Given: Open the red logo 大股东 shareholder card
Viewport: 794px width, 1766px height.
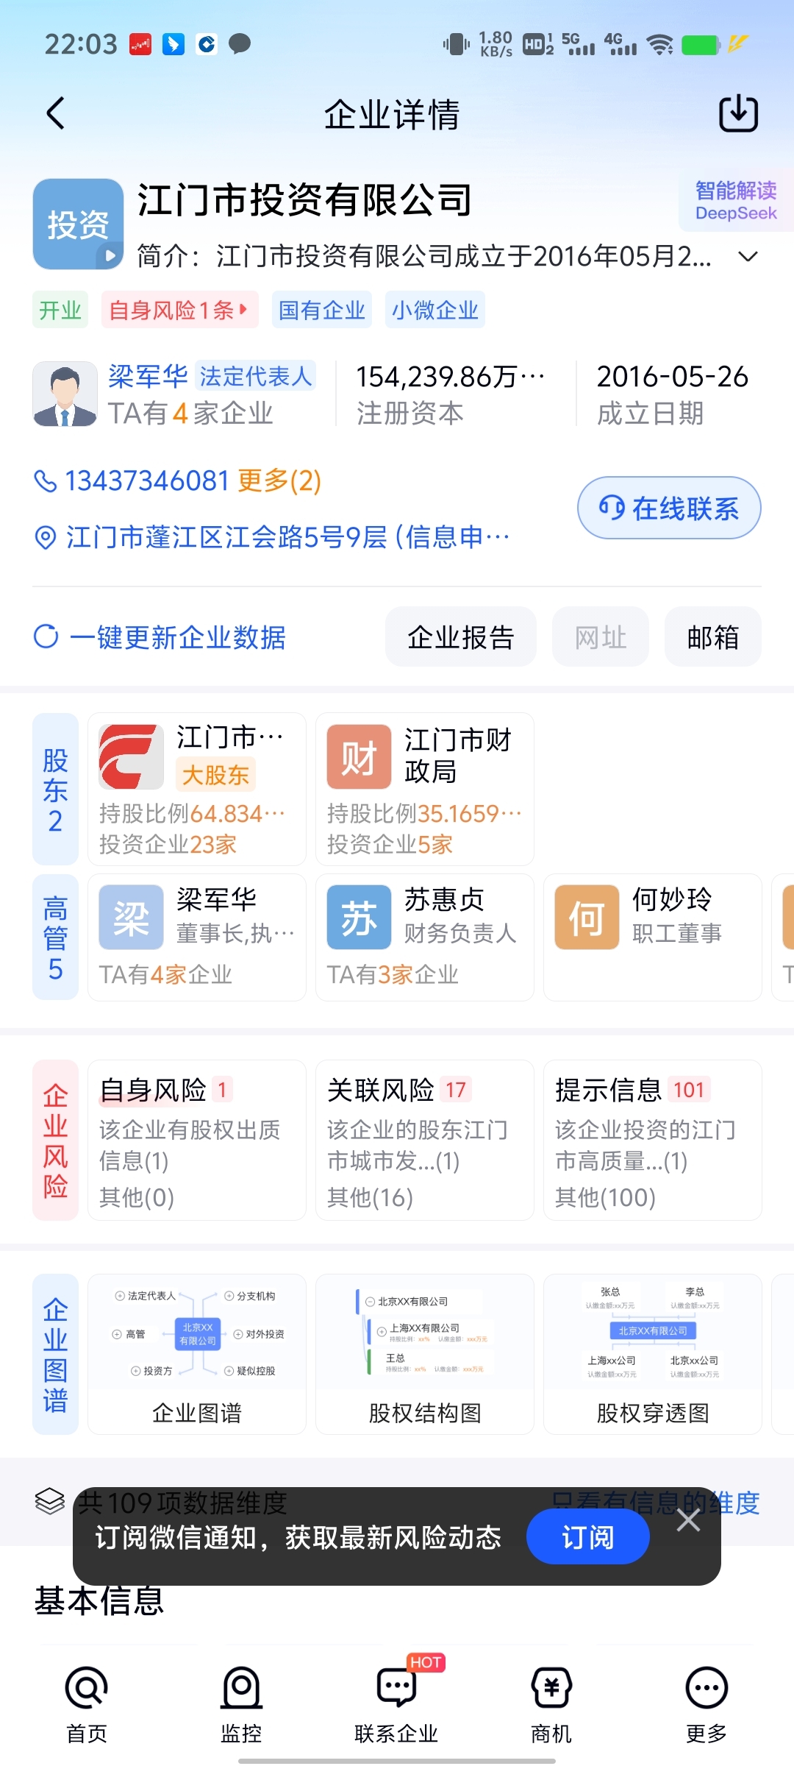Looking at the screenshot, I should click(197, 789).
